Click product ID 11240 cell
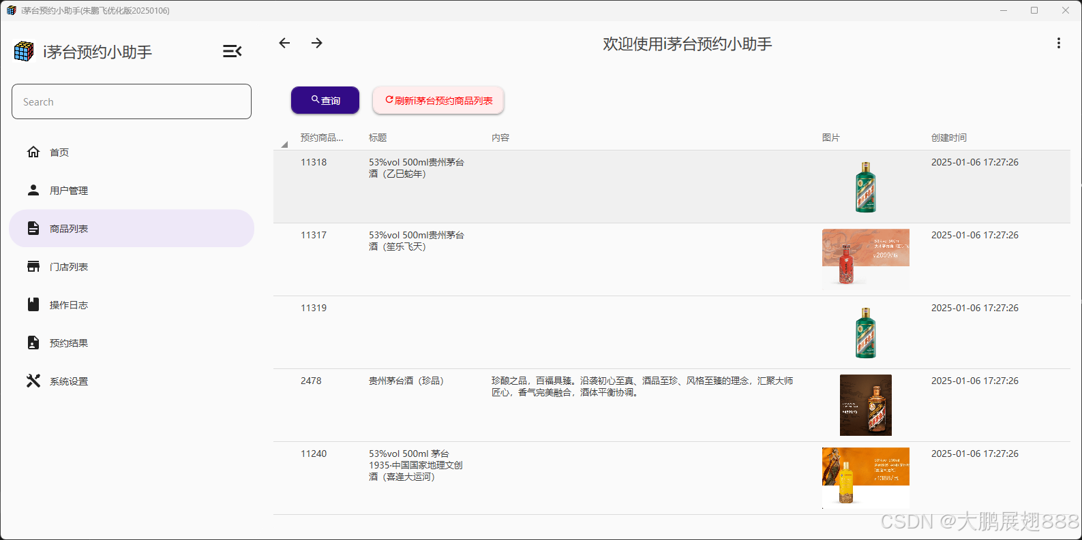1082x540 pixels. pyautogui.click(x=314, y=454)
